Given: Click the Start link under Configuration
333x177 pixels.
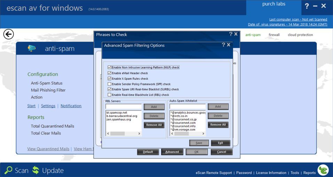Looking at the screenshot, I should tap(31, 106).
